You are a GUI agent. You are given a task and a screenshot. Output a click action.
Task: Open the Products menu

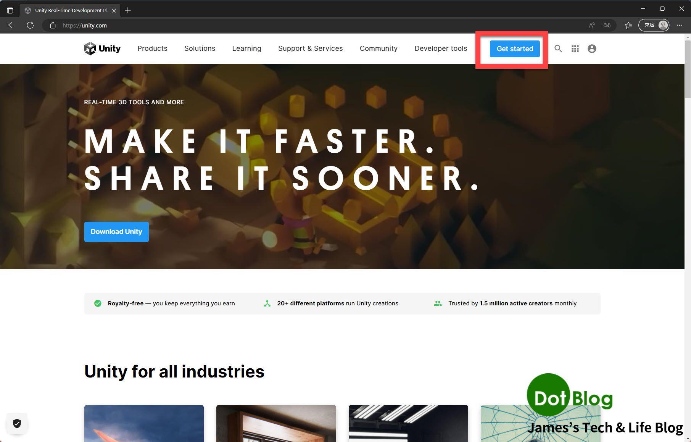coord(153,48)
